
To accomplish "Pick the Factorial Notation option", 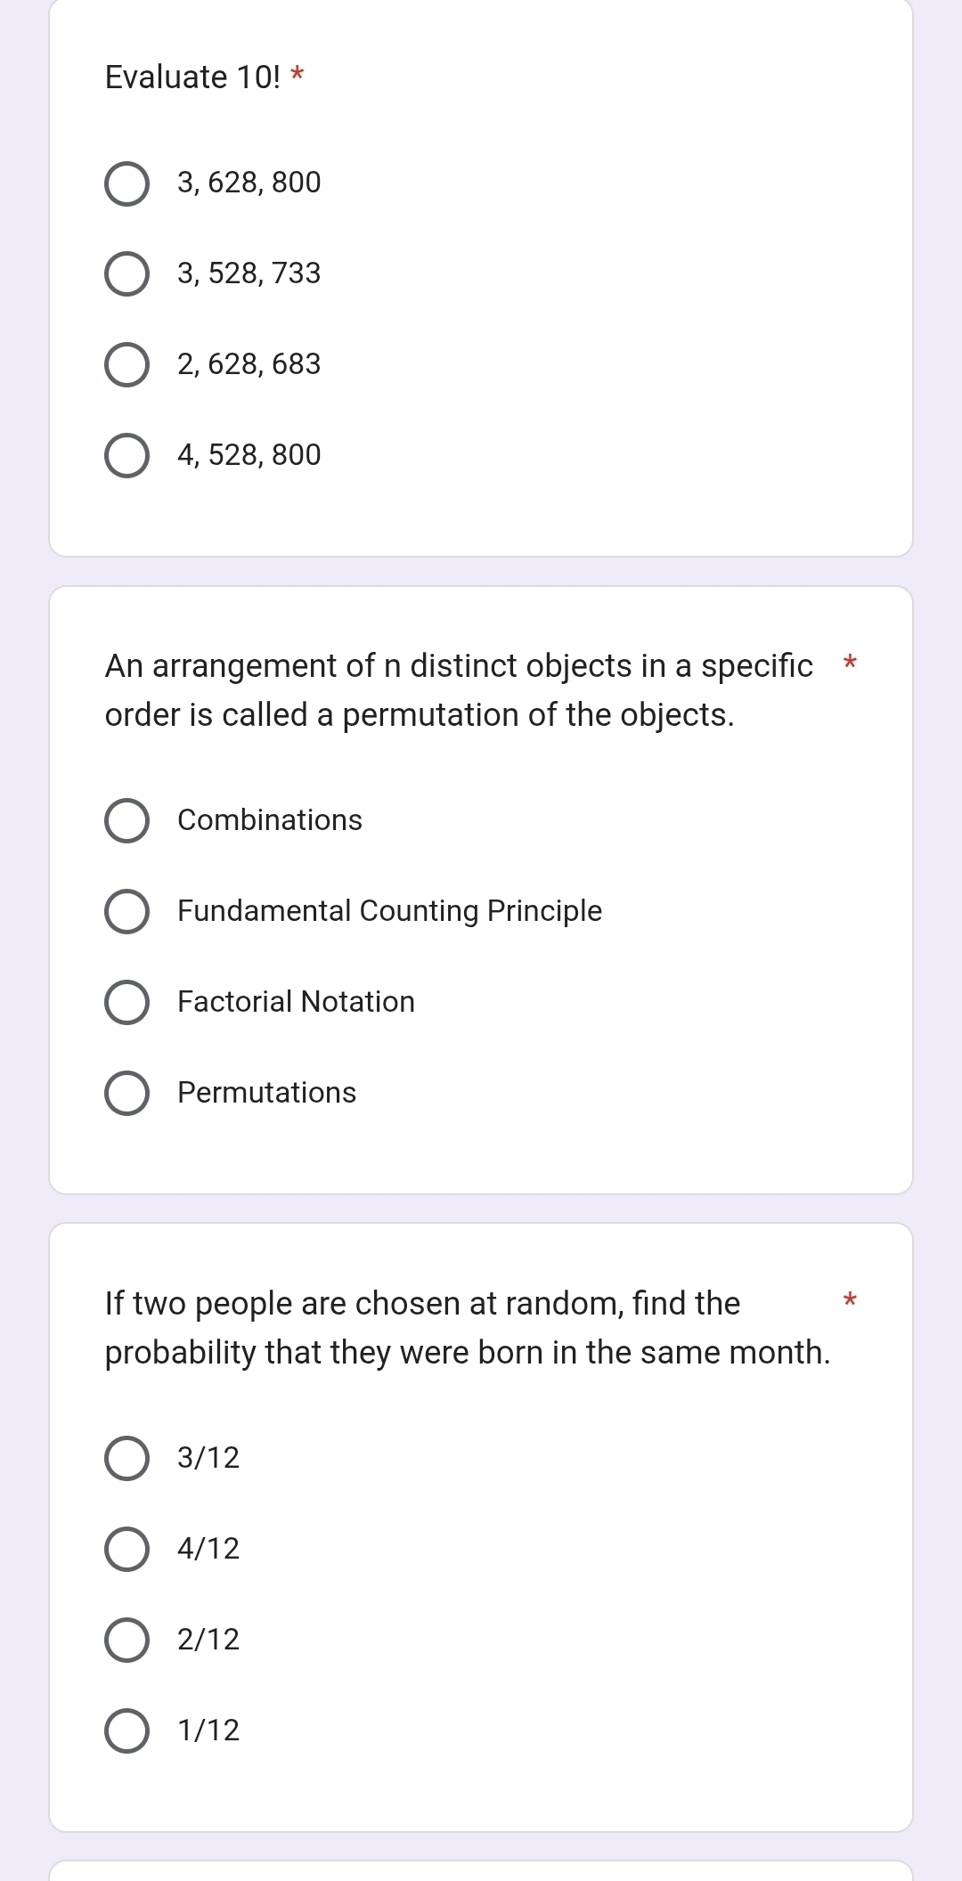I will 127,1003.
